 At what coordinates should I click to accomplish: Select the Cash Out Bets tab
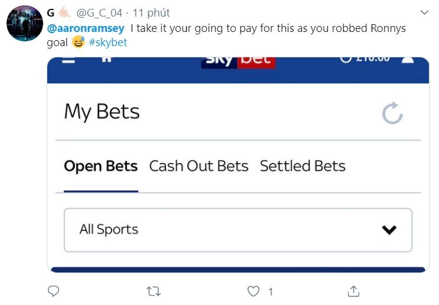coord(199,167)
